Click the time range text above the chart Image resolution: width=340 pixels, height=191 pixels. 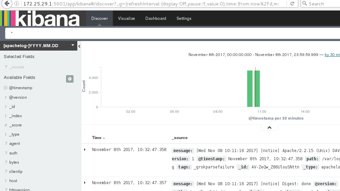click(253, 55)
